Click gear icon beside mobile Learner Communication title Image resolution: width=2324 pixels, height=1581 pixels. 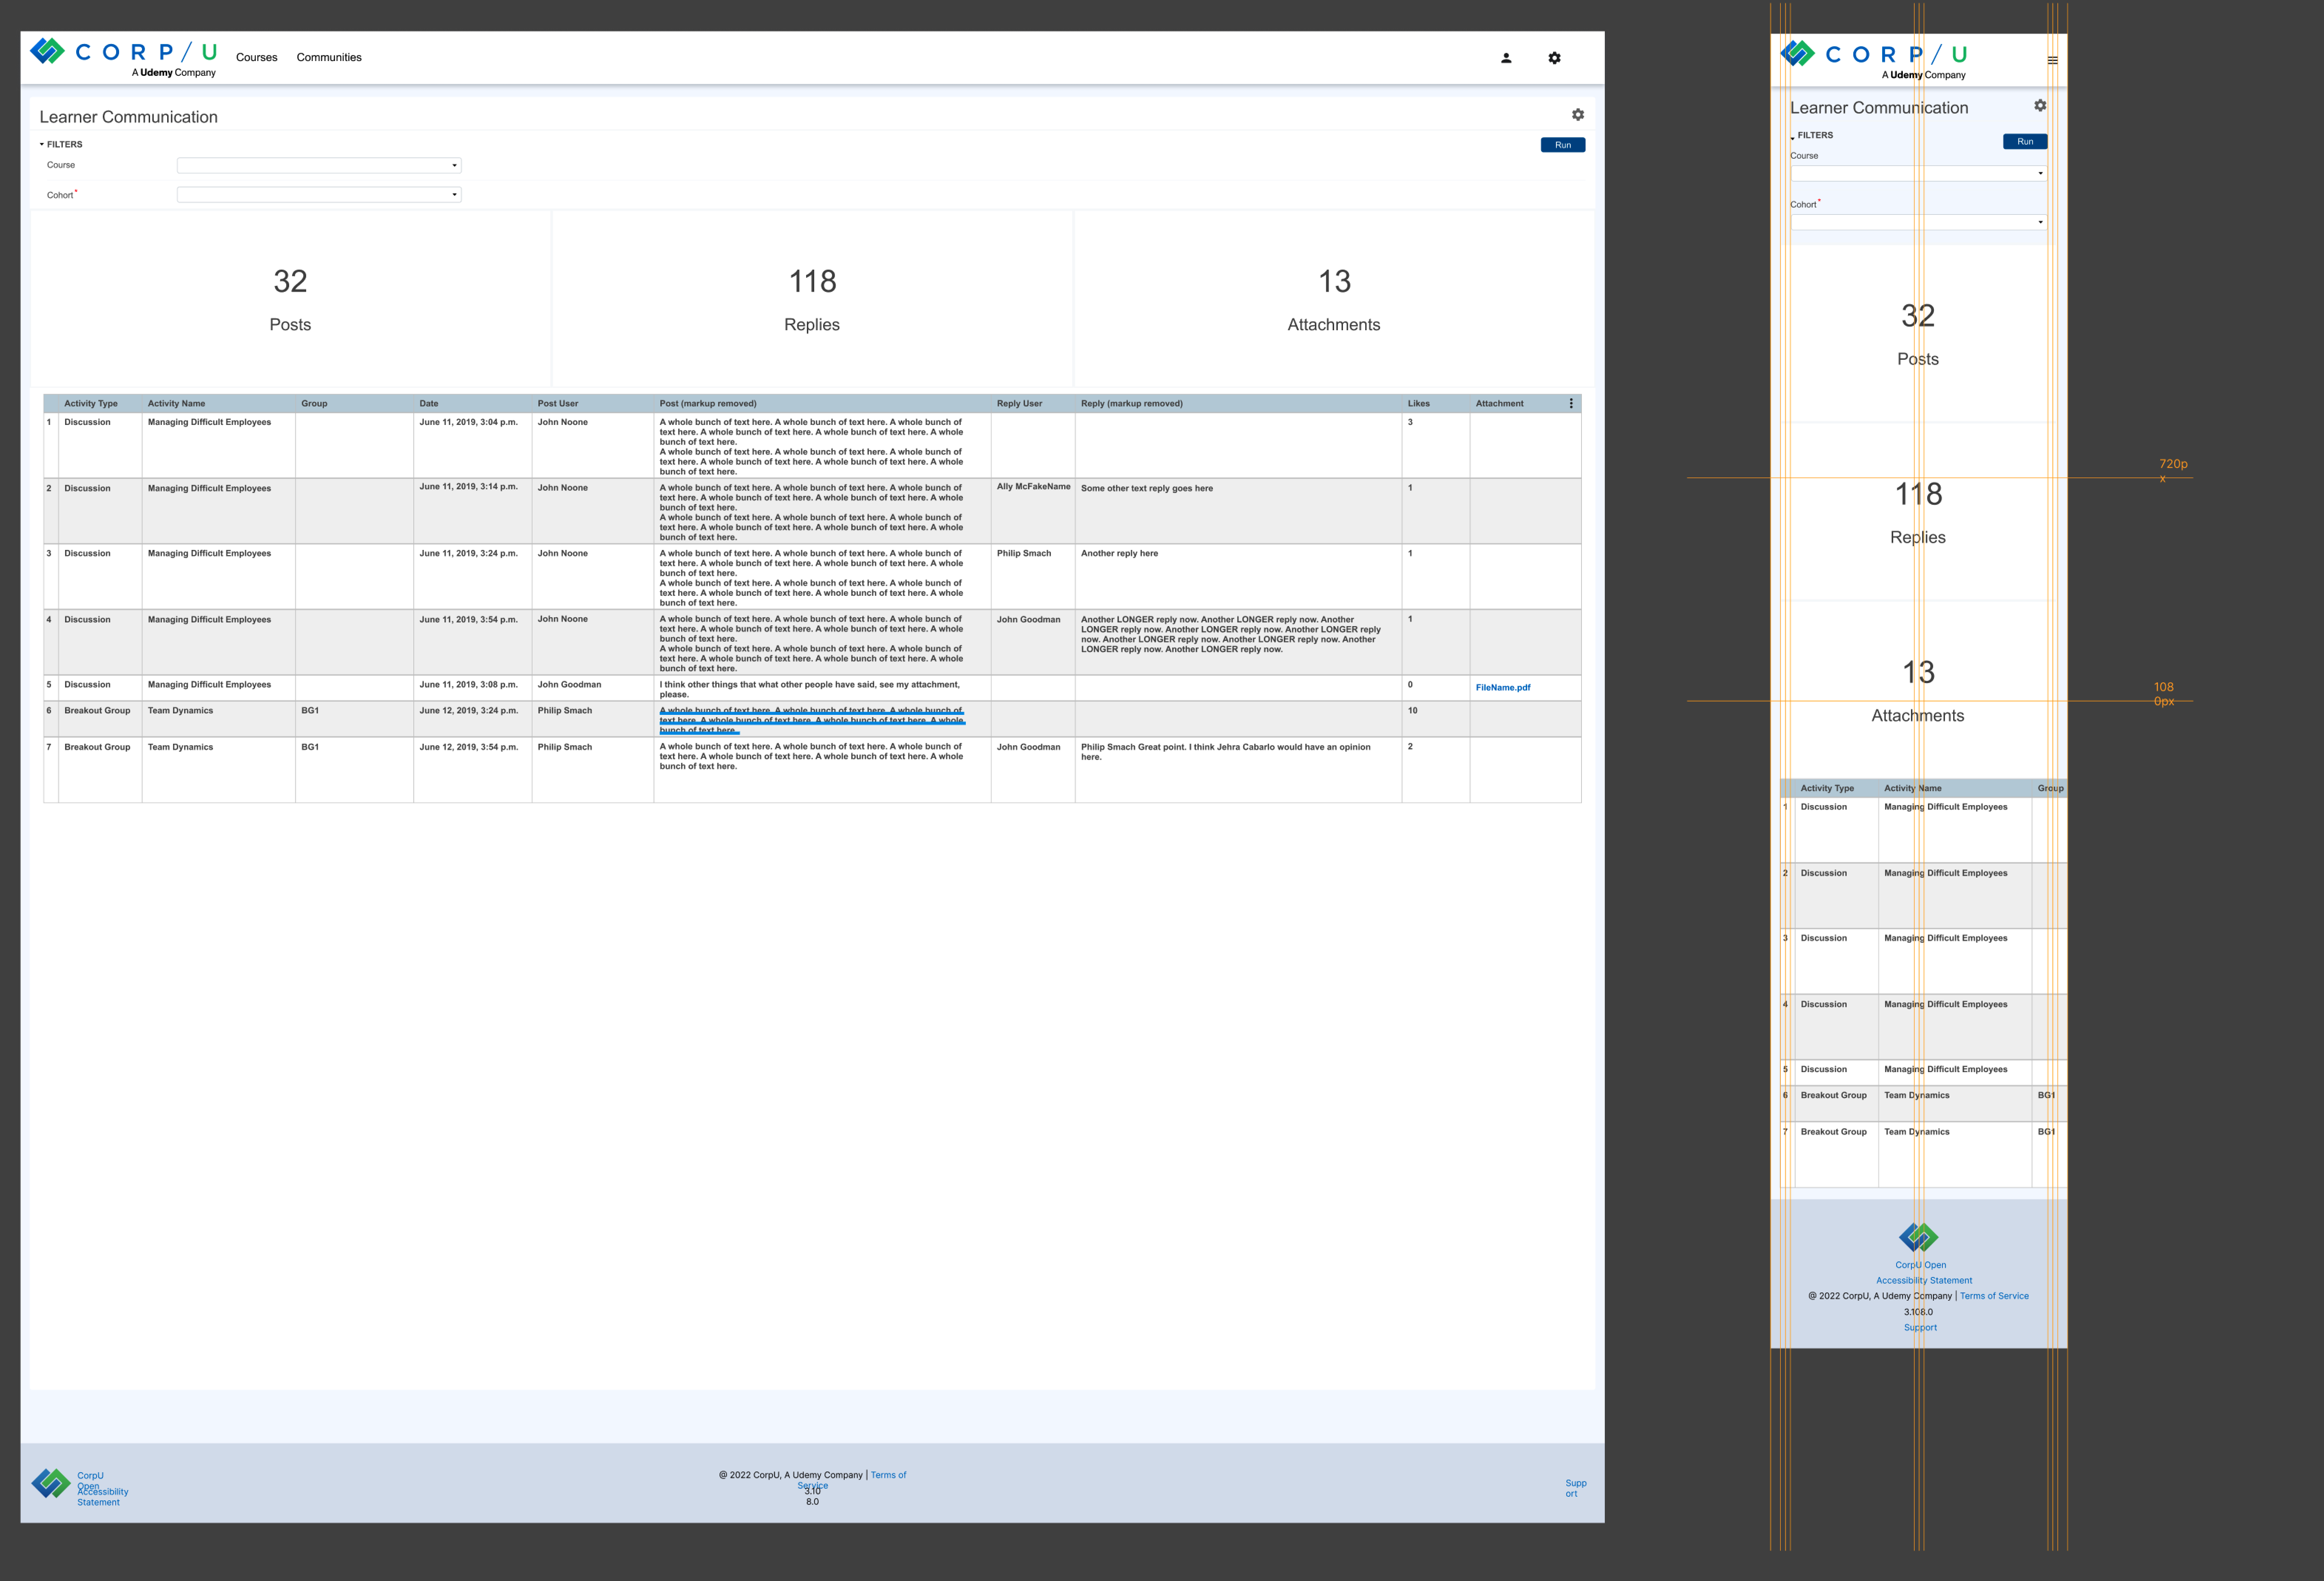tap(2040, 105)
